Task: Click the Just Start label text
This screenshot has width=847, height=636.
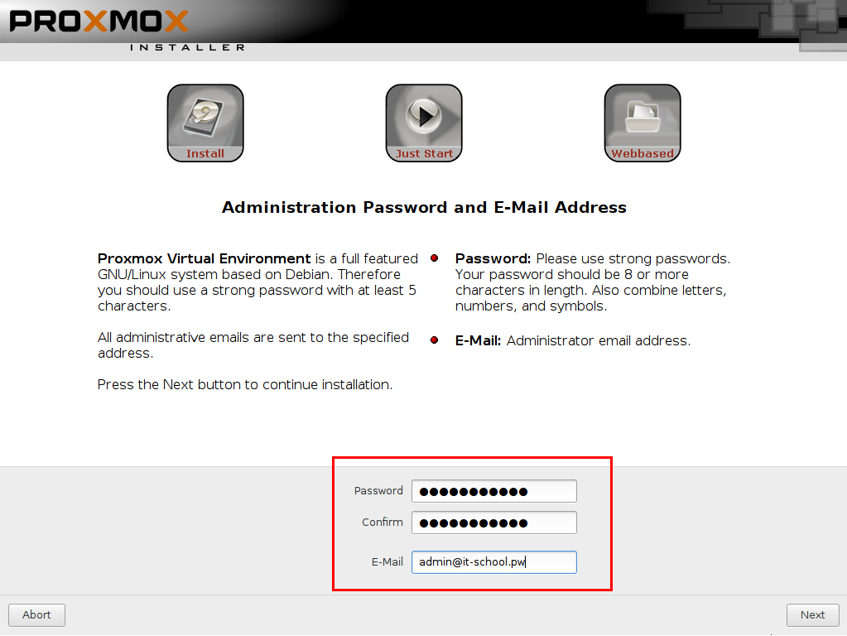Action: click(x=424, y=153)
